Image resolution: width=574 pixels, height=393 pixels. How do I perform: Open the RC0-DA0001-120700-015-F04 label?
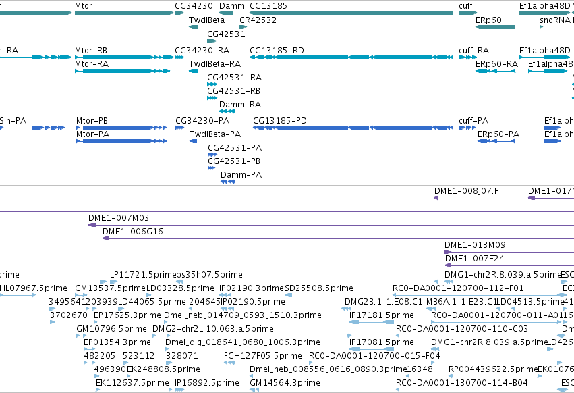pos(374,356)
